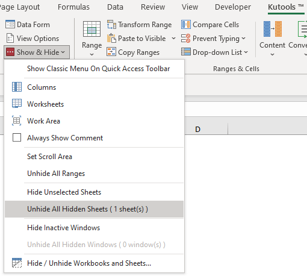The width and height of the screenshot is (307, 276).
Task: Select Hide Inactive Windows
Action: click(x=94, y=227)
